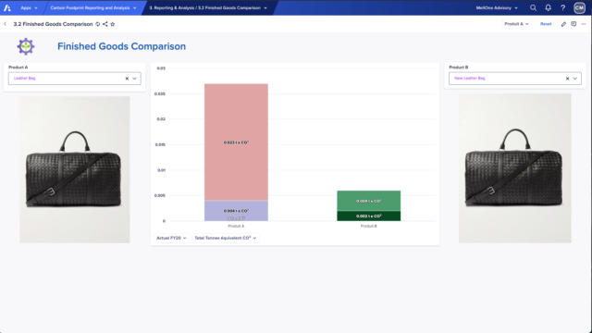This screenshot has width=592, height=333.
Task: Click the Product A axis label under chart
Action: 236,226
